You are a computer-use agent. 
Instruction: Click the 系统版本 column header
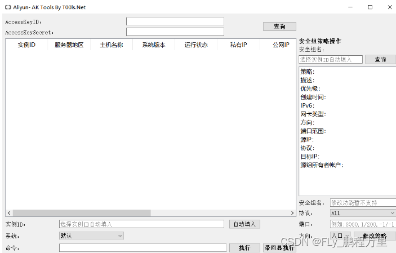pos(154,45)
